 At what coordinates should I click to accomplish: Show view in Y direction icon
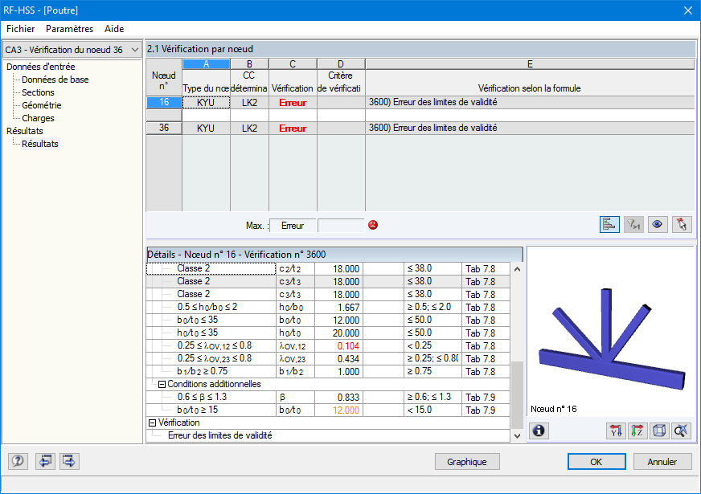click(x=616, y=431)
